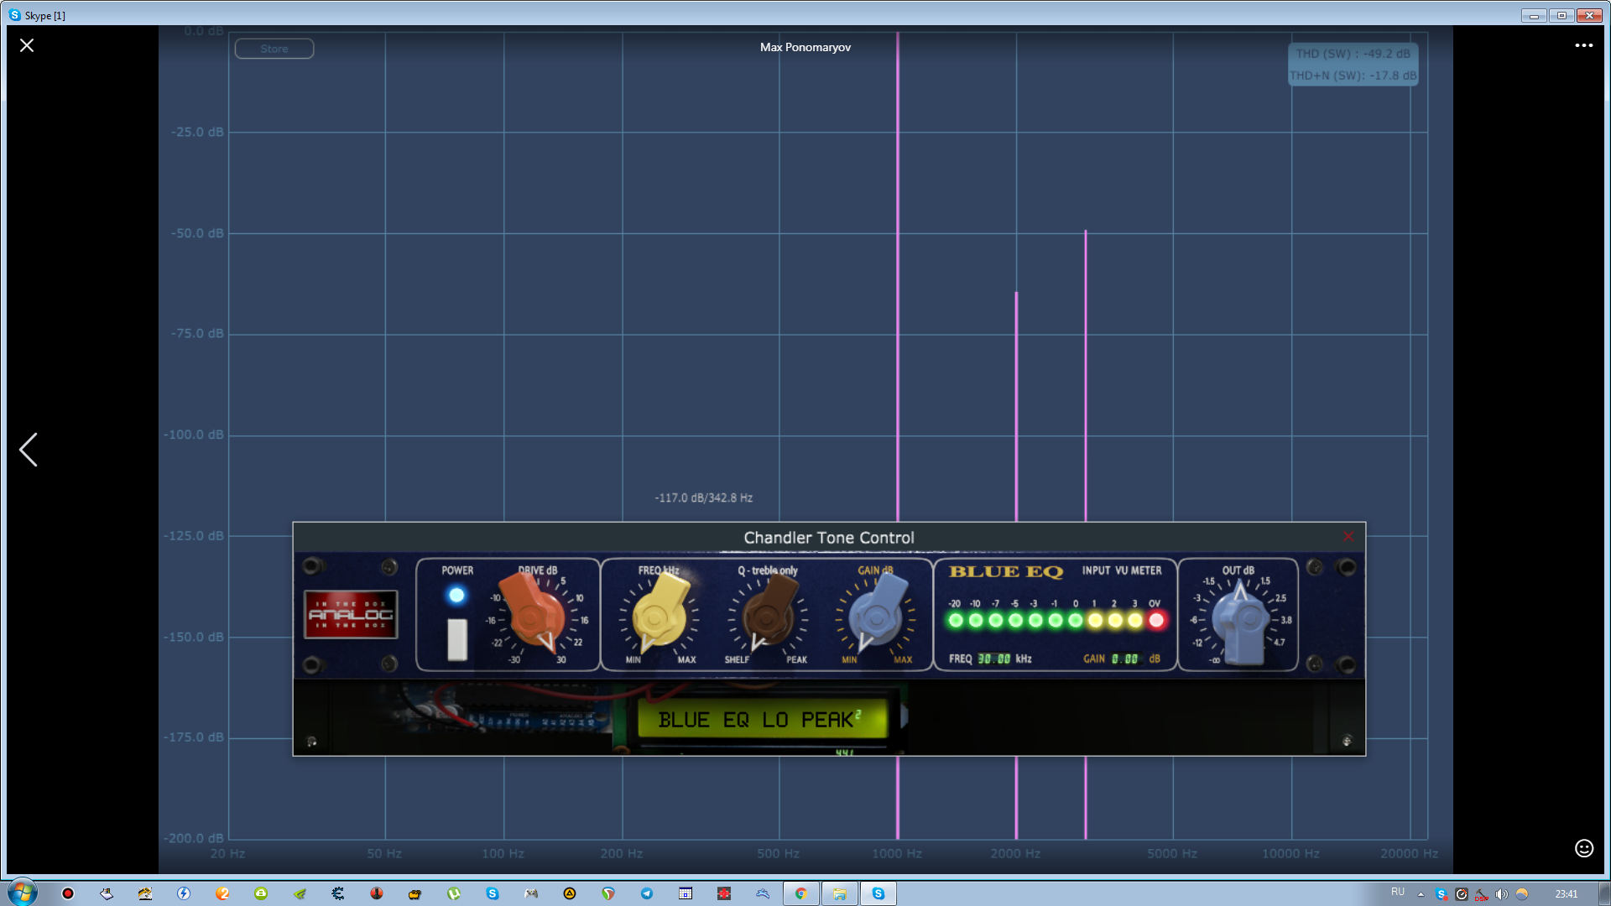Open the red record-dot taskbar app
1611x906 pixels.
(68, 893)
